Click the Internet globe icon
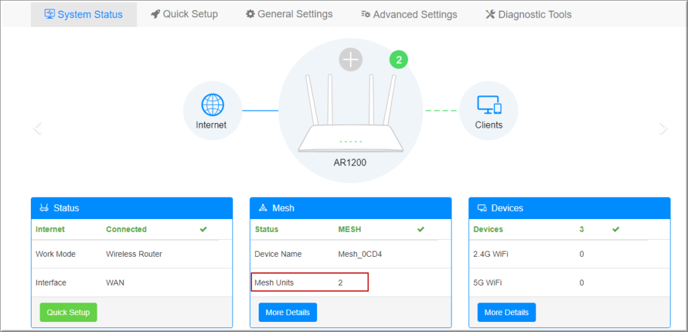688x332 pixels. click(212, 105)
